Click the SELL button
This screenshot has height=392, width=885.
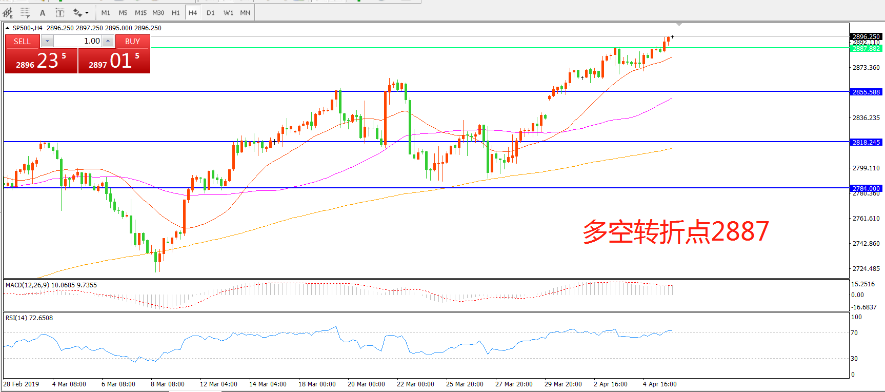tap(22, 42)
